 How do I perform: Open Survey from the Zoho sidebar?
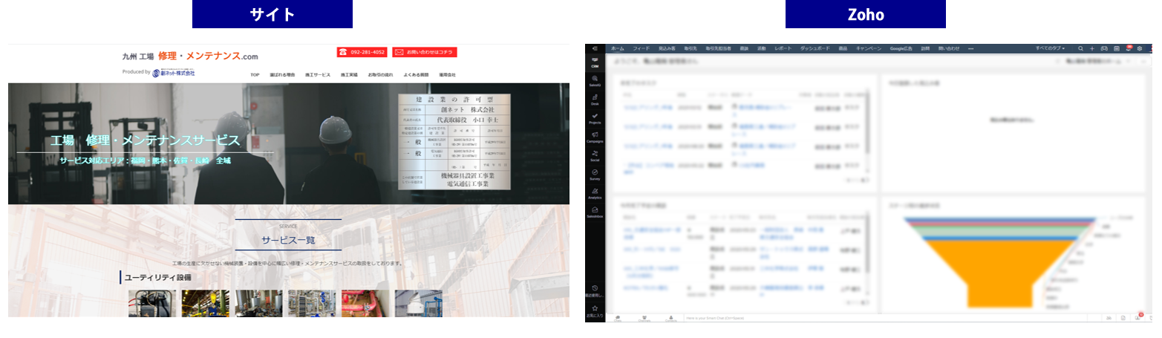pos(595,175)
